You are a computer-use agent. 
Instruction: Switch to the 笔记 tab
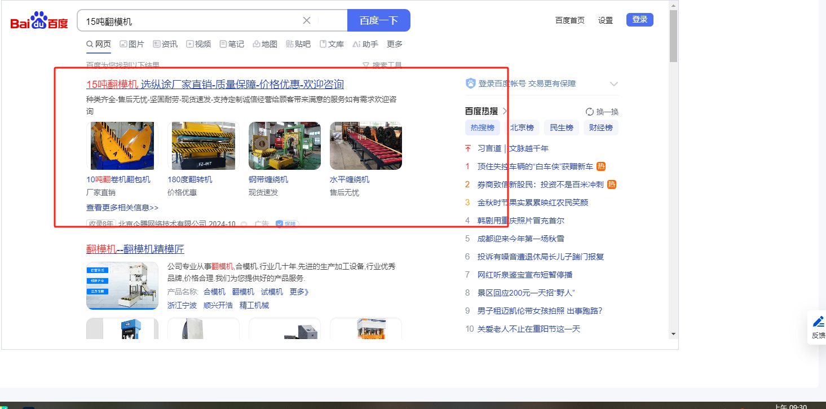[232, 44]
